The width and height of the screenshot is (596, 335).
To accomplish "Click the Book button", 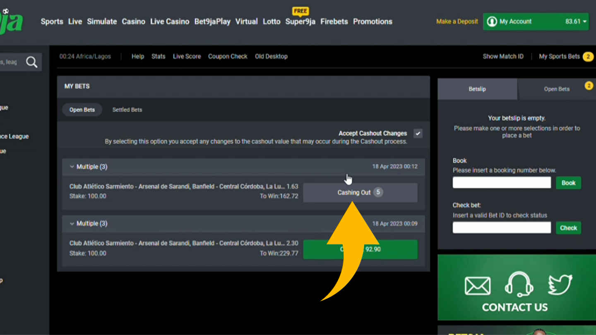I will (x=568, y=183).
